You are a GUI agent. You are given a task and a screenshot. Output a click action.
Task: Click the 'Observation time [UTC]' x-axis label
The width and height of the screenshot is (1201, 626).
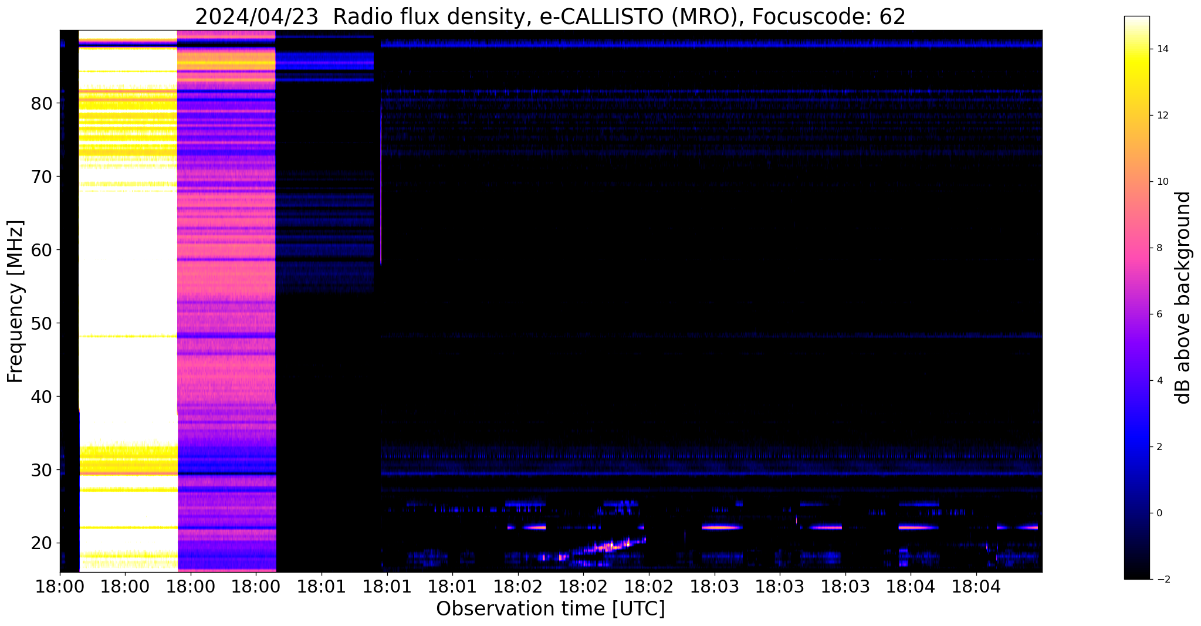click(x=550, y=609)
